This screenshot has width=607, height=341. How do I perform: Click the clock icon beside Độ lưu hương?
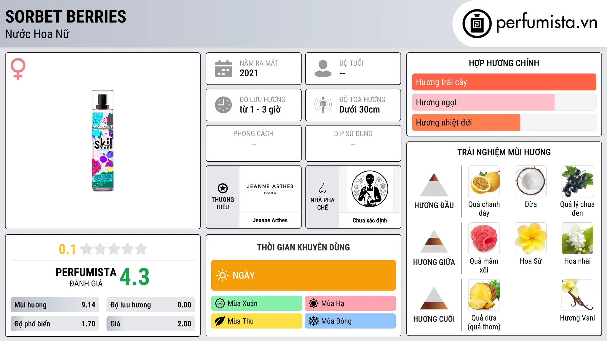coord(223,105)
